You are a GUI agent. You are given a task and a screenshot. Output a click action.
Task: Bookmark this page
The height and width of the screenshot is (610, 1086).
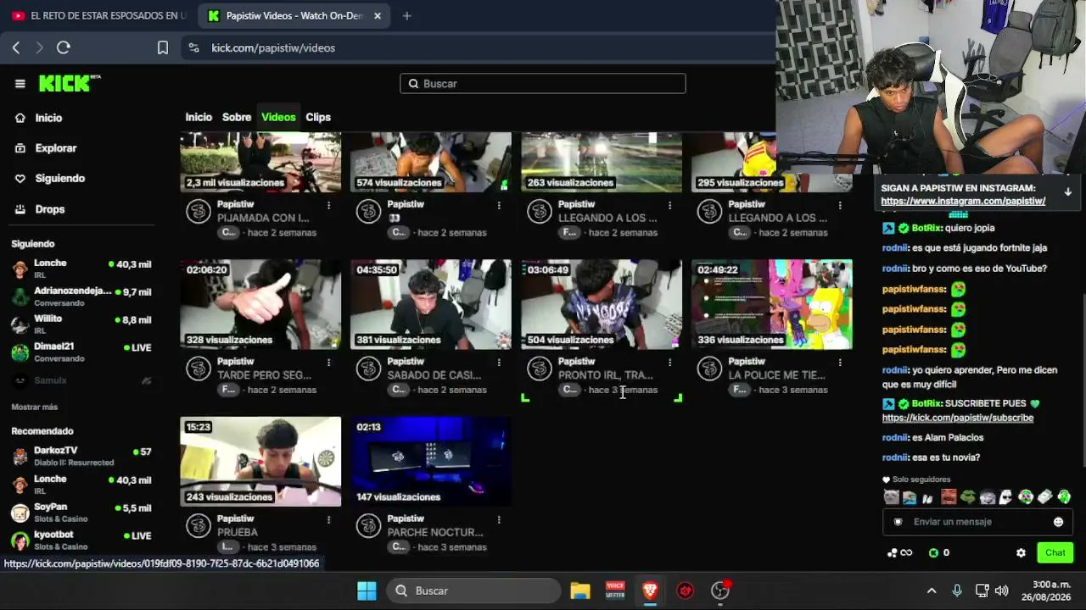163,47
